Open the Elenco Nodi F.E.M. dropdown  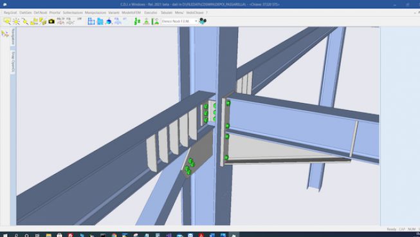[179, 21]
